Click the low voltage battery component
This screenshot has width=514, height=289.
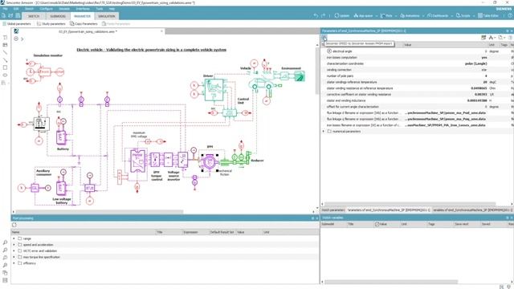[x=61, y=189]
